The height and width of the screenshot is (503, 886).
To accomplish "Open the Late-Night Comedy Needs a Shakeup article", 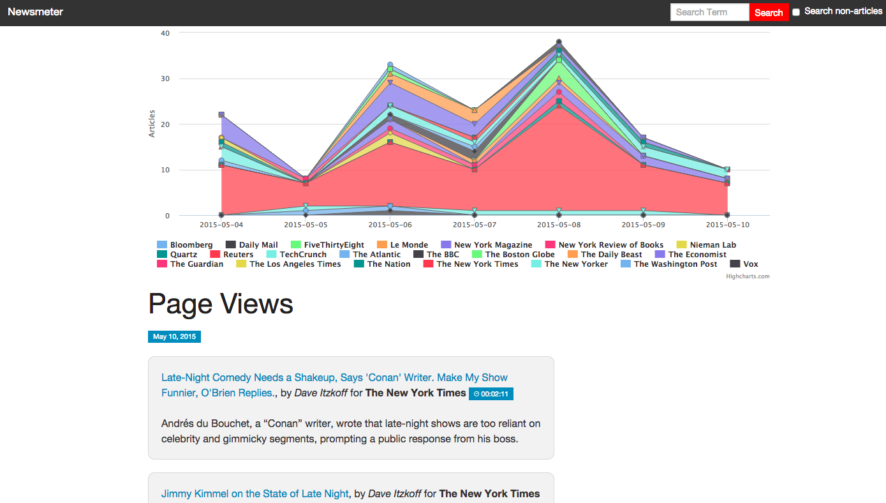I will (x=334, y=385).
